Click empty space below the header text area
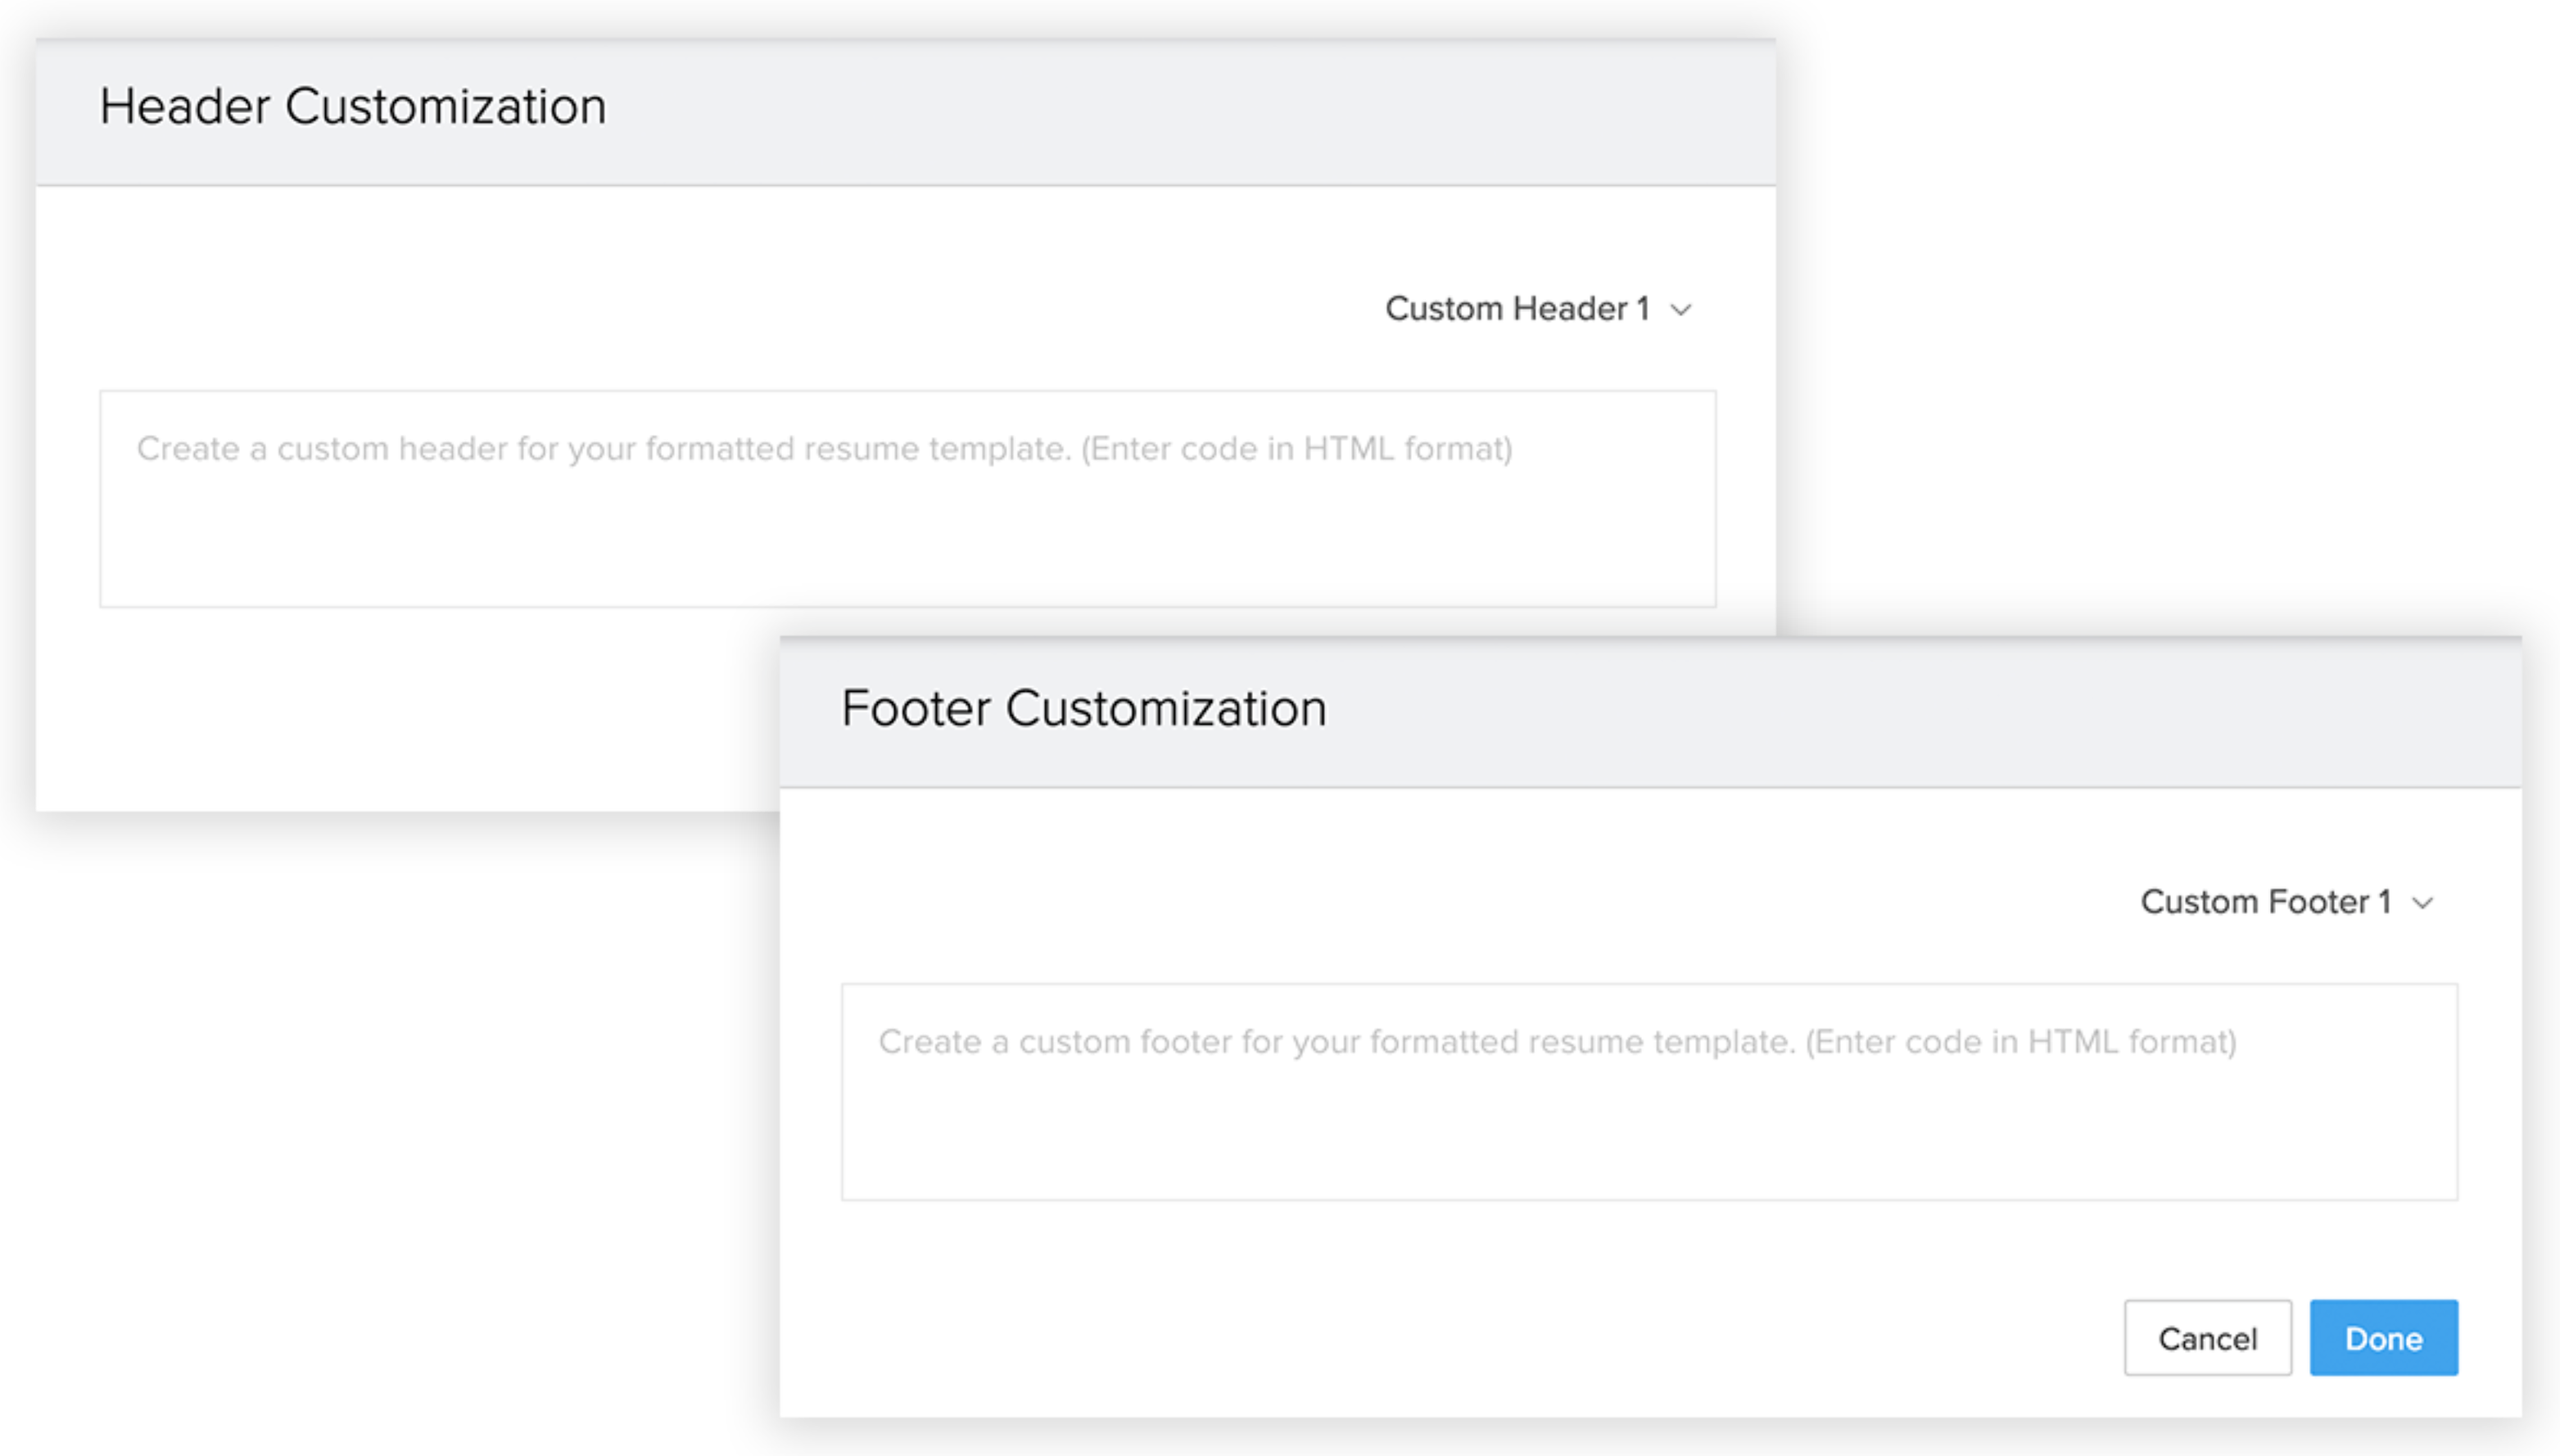 tap(400, 710)
